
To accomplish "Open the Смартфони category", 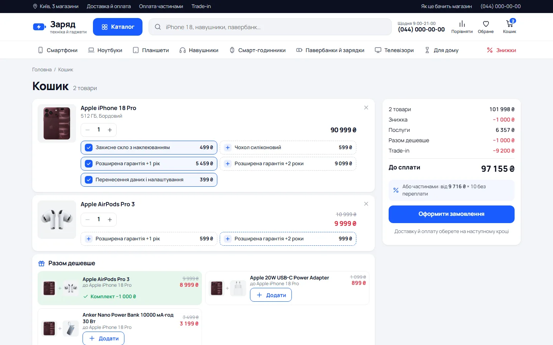I will click(x=58, y=50).
